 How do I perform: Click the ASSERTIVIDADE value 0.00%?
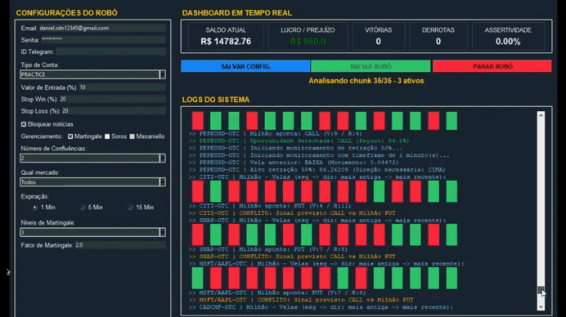click(508, 42)
